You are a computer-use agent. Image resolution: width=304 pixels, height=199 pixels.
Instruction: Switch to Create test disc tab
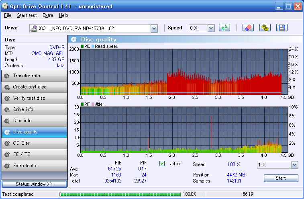pos(34,87)
